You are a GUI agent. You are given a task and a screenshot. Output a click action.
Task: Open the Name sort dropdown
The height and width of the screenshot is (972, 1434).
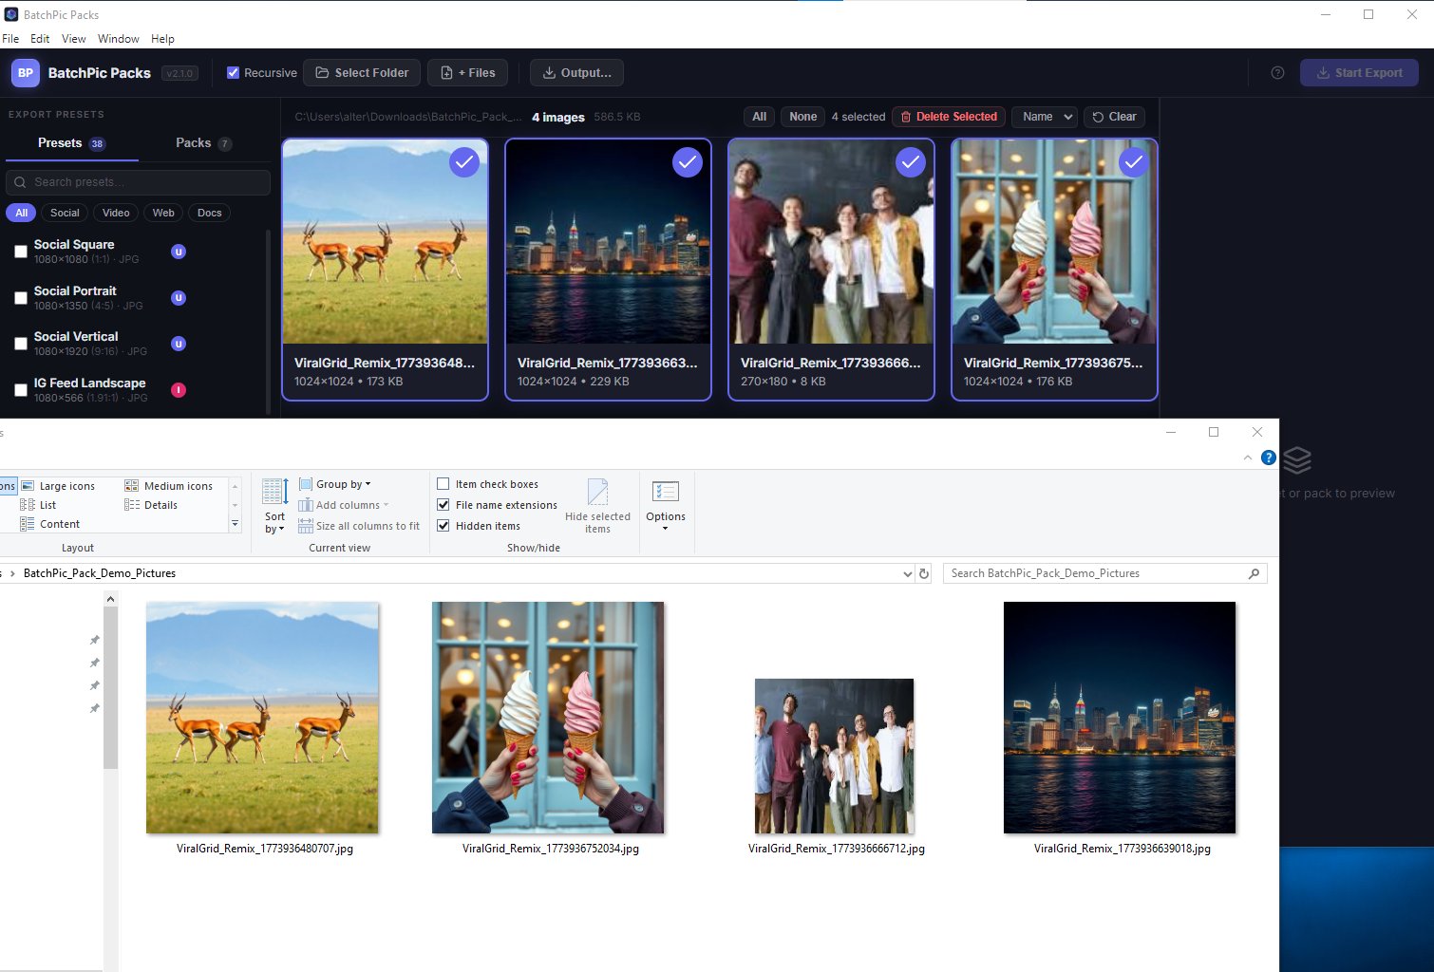pyautogui.click(x=1044, y=117)
